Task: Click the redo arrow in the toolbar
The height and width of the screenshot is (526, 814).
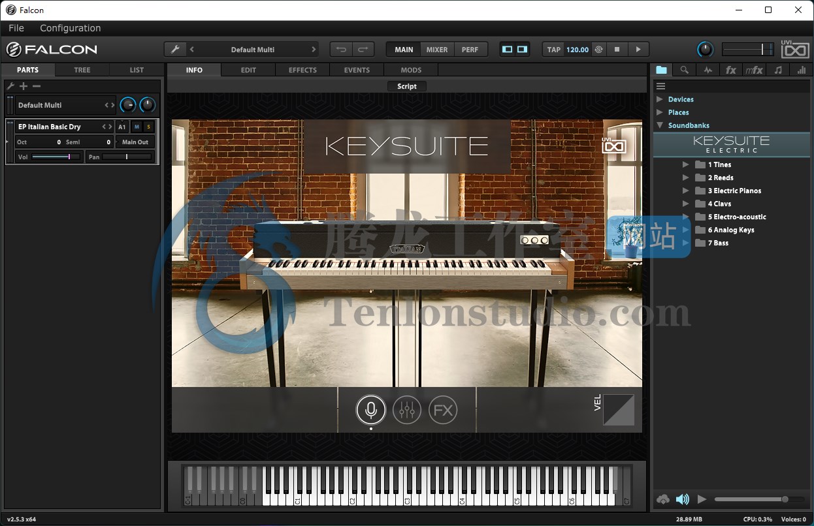Action: pos(363,50)
